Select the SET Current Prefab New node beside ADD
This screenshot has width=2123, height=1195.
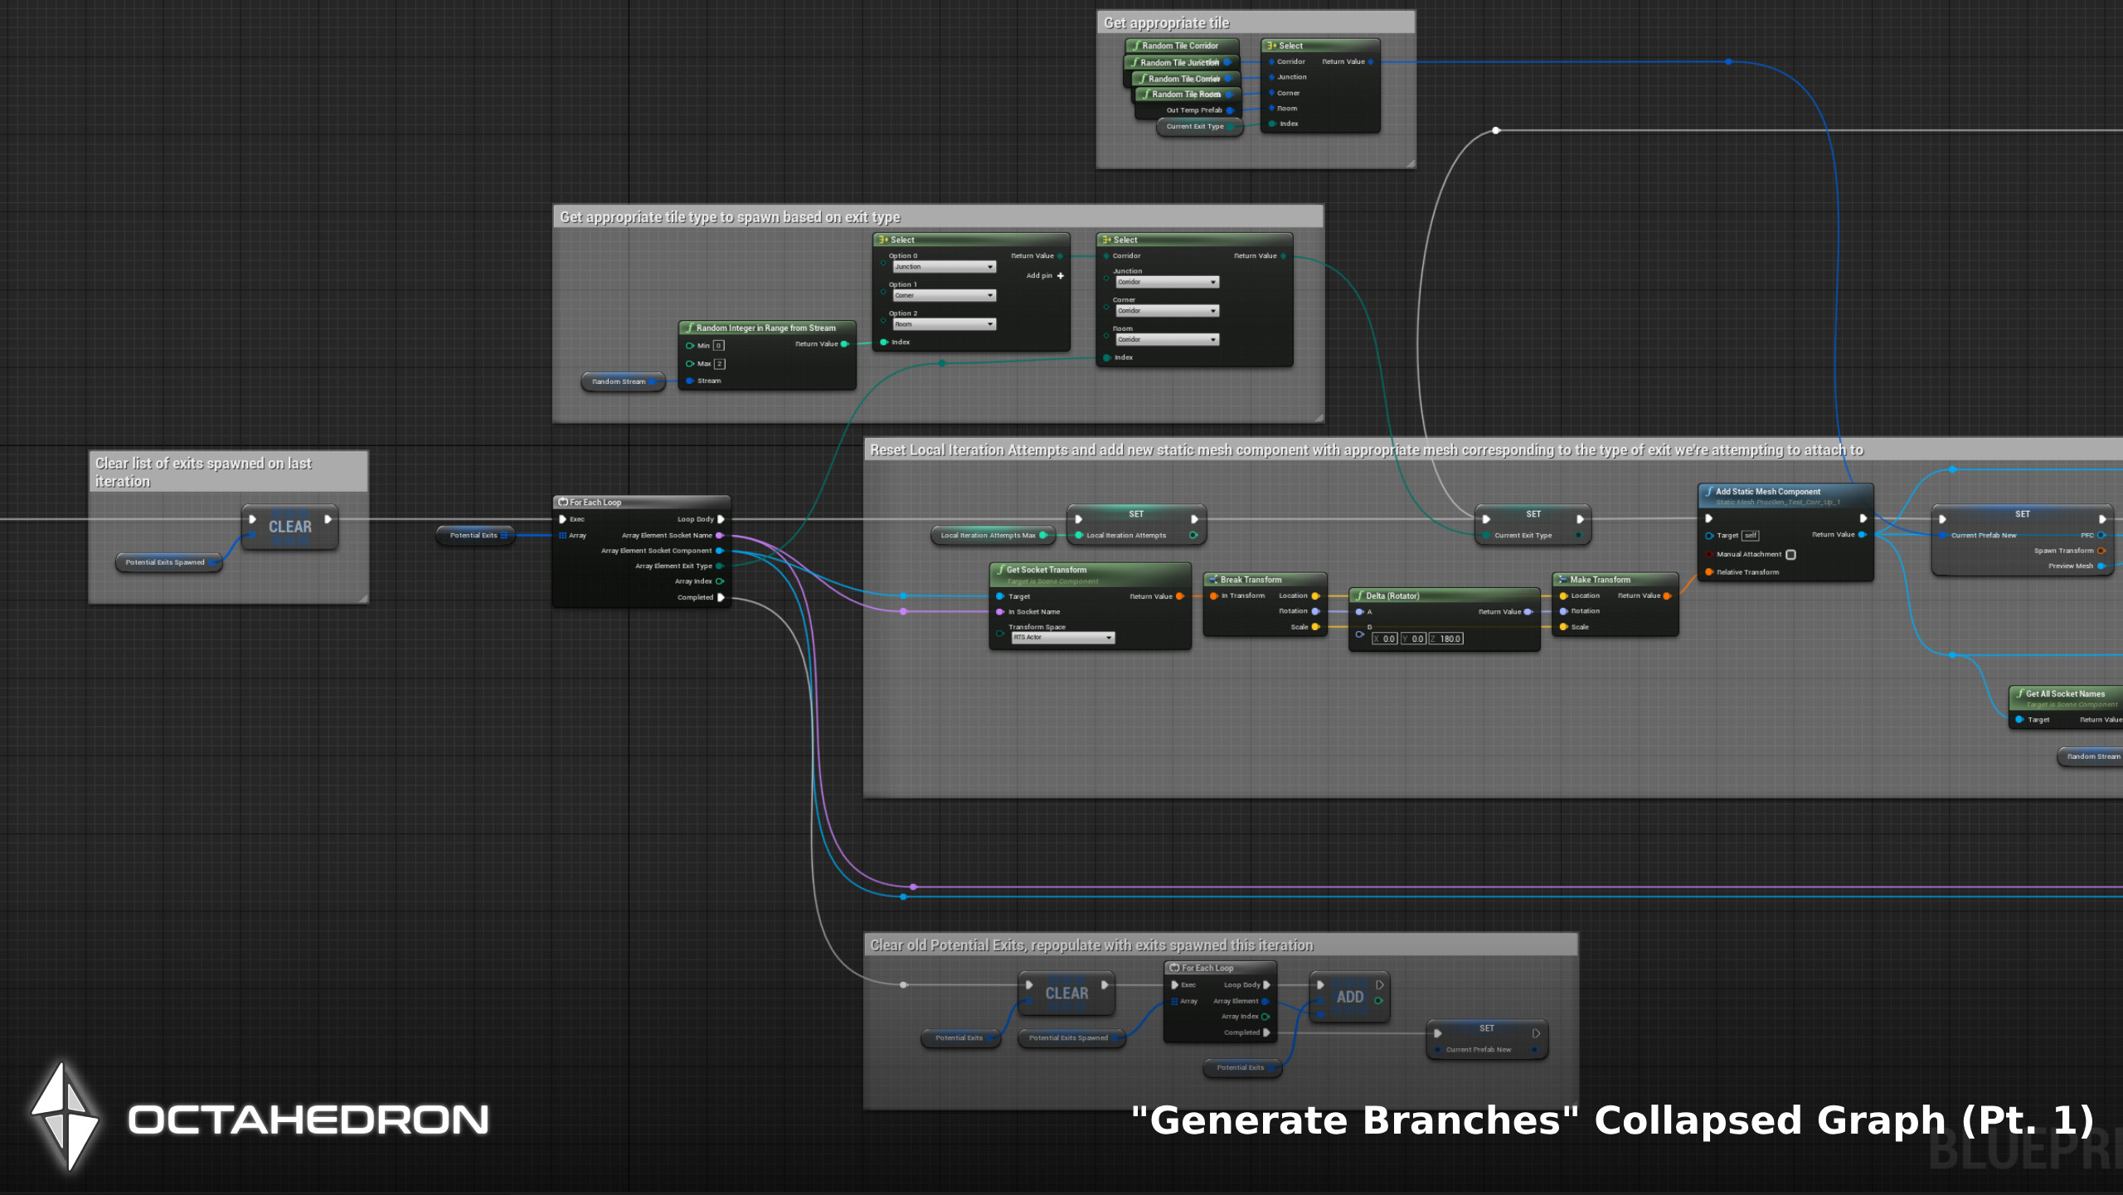[x=1487, y=1039]
